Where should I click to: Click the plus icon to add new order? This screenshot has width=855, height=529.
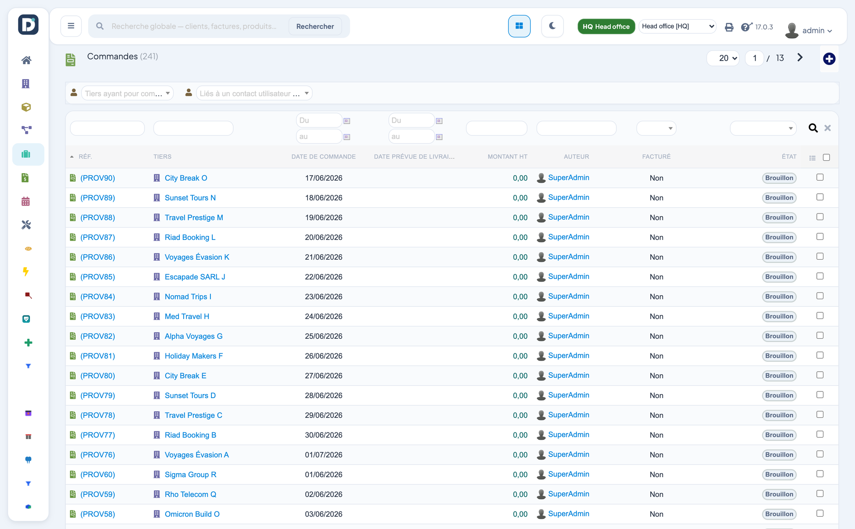point(829,58)
